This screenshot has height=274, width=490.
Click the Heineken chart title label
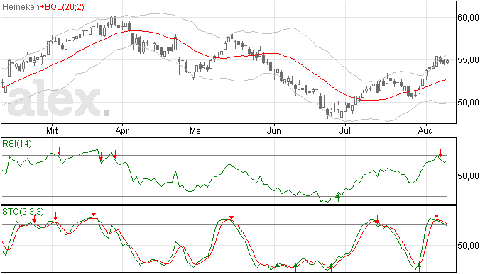click(x=21, y=7)
